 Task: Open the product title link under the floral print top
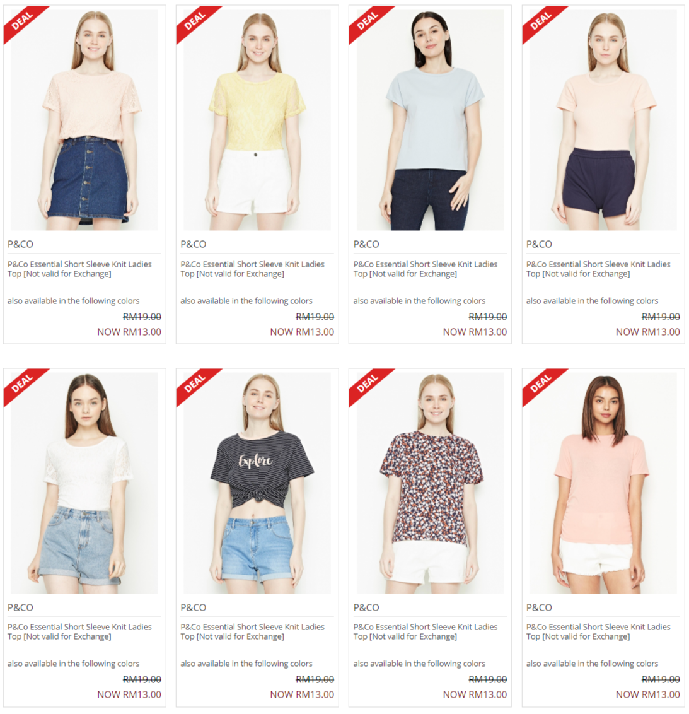click(x=425, y=631)
